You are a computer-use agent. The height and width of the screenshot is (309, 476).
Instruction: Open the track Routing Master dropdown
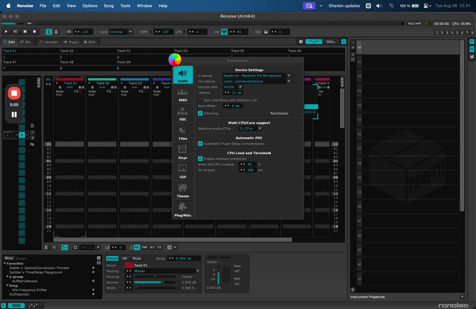167,271
